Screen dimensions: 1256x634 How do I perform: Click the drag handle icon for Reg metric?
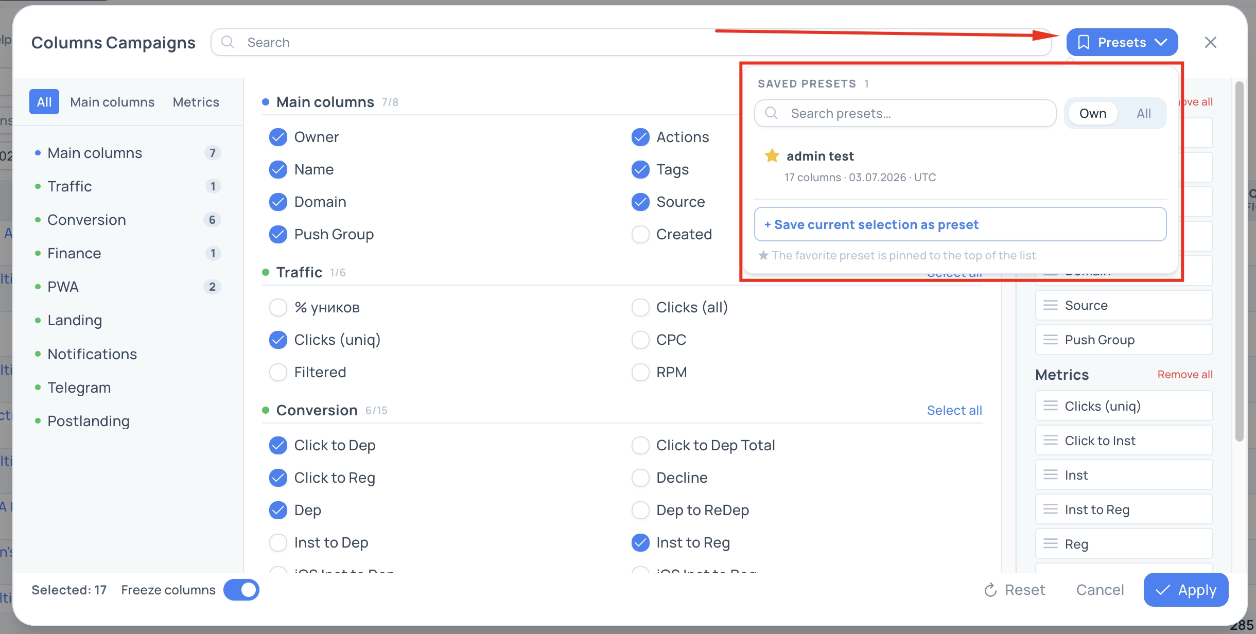[1050, 544]
